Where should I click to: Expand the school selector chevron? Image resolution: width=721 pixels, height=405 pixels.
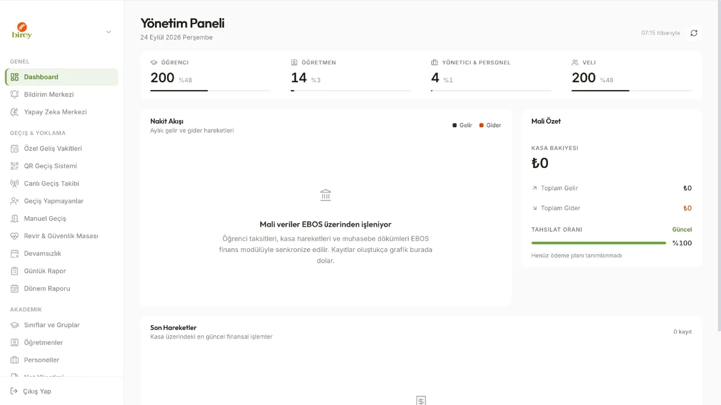tap(109, 32)
